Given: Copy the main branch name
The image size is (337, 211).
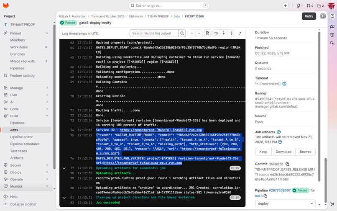Looking at the screenshot, I should (266, 196).
